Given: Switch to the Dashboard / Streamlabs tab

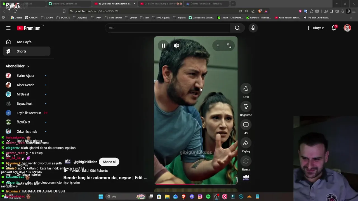Looking at the screenshot, I should pos(69,4).
